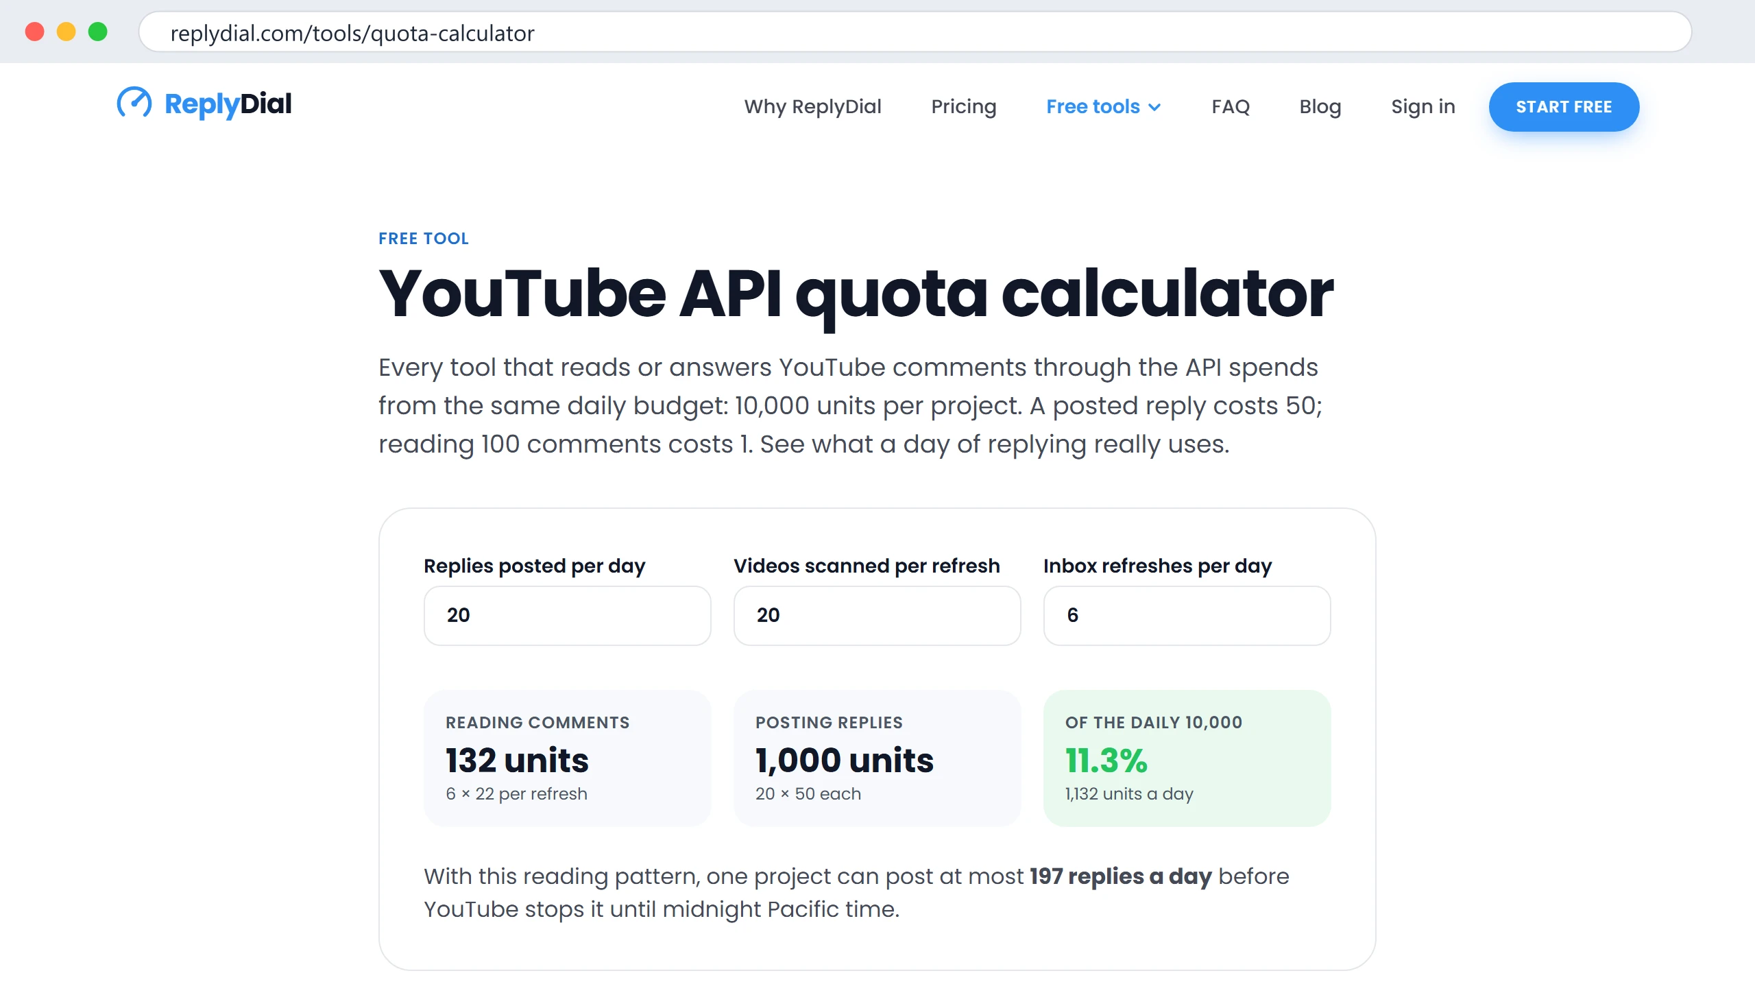1755x982 pixels.
Task: Click the red close window button
Action: (34, 32)
